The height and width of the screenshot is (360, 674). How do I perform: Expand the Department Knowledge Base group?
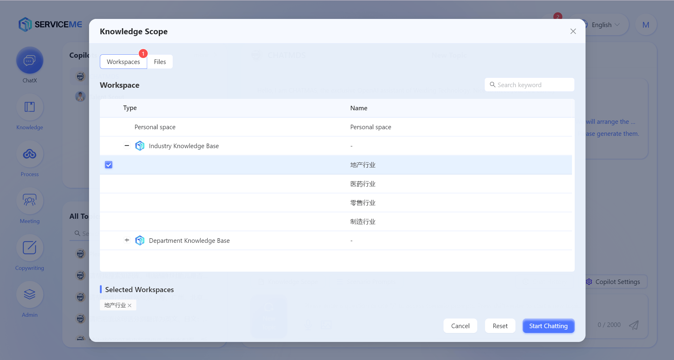pos(127,240)
